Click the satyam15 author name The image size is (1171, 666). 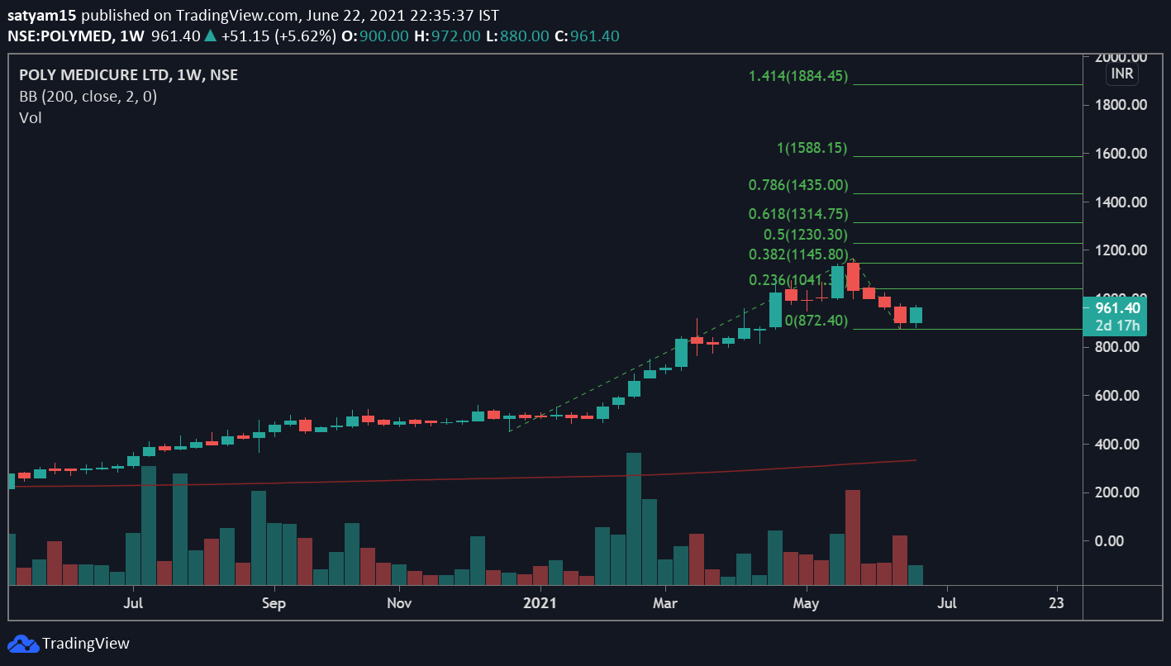[43, 16]
